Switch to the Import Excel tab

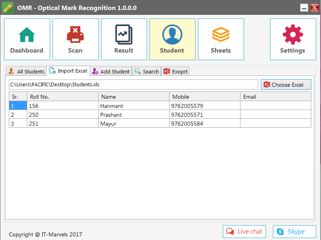tap(68, 71)
